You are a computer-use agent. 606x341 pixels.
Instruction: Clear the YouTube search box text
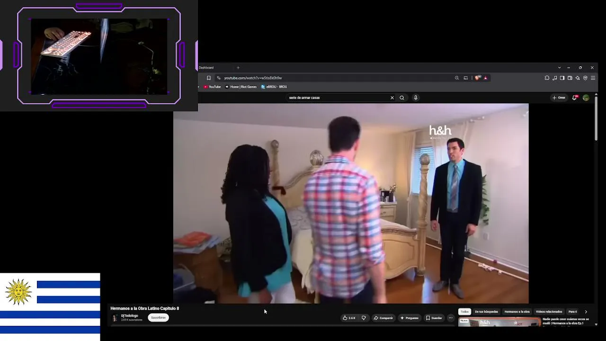[392, 98]
